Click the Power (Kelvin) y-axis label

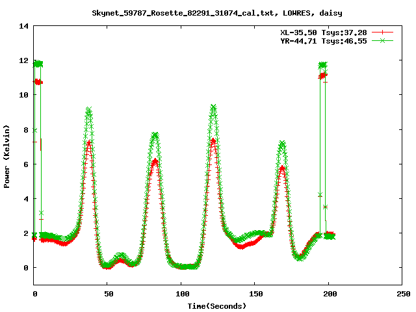(6, 157)
